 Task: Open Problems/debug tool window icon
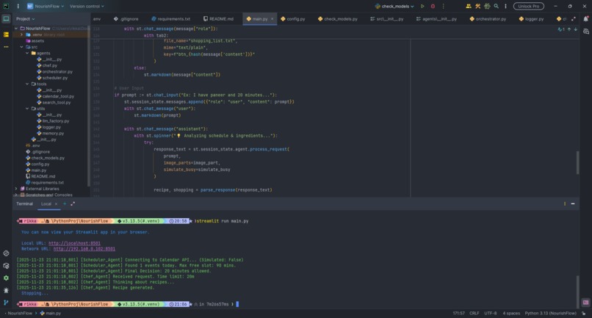pyautogui.click(x=6, y=290)
